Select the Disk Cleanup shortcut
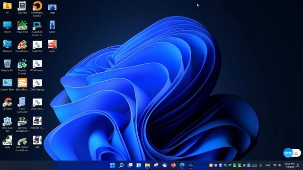 pos(37,85)
